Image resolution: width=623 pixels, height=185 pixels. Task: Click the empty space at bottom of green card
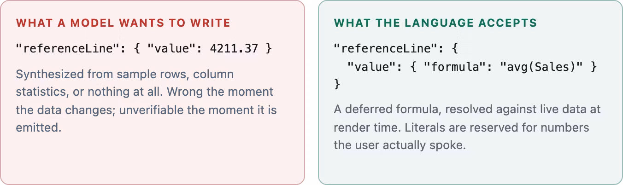point(470,168)
